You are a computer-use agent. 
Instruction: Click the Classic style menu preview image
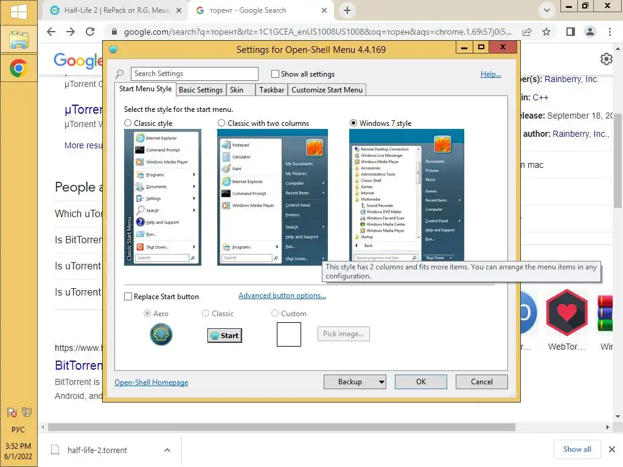pyautogui.click(x=162, y=198)
